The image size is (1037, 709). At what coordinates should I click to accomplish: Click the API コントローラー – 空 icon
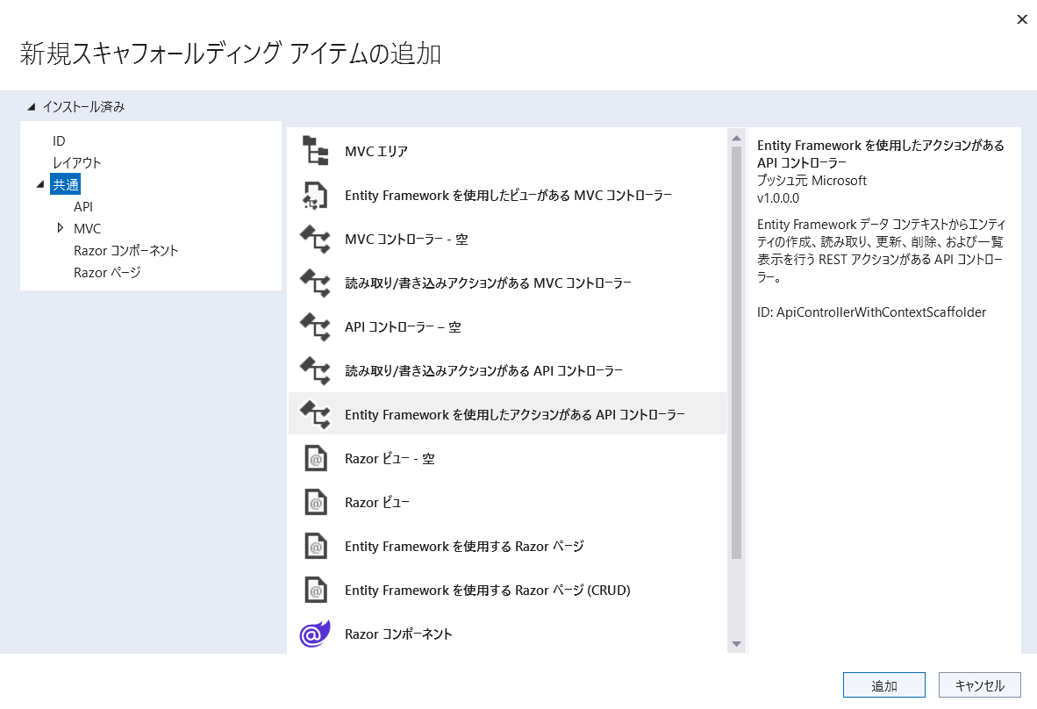314,326
